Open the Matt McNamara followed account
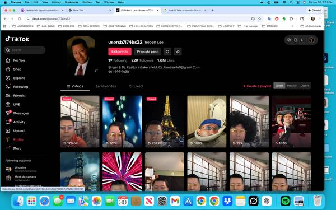336x210 pixels. point(21,178)
